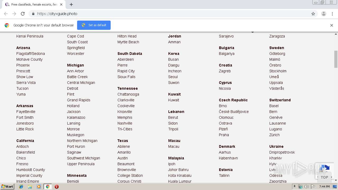Open the Tucson city link
The height and width of the screenshot is (190, 338).
22,88
